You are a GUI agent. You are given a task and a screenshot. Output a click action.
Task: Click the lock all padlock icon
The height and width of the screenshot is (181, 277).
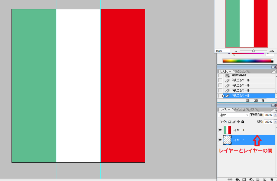pyautogui.click(x=243, y=121)
